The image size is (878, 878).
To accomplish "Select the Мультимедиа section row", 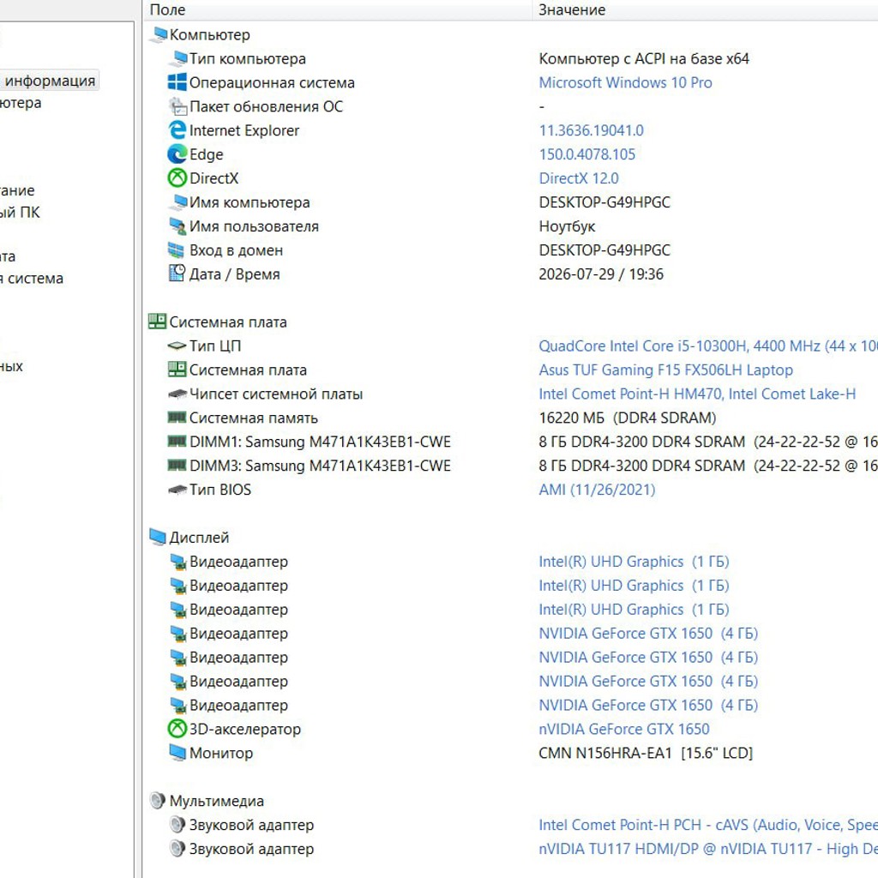I will pyautogui.click(x=217, y=802).
